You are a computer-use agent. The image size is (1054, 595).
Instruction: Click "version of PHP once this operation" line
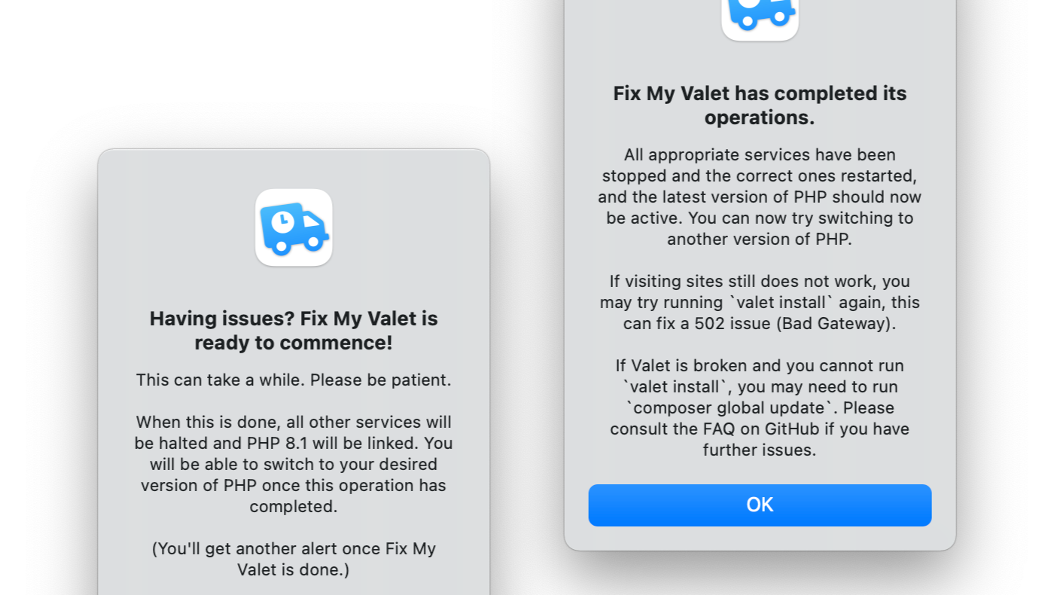[x=294, y=485]
